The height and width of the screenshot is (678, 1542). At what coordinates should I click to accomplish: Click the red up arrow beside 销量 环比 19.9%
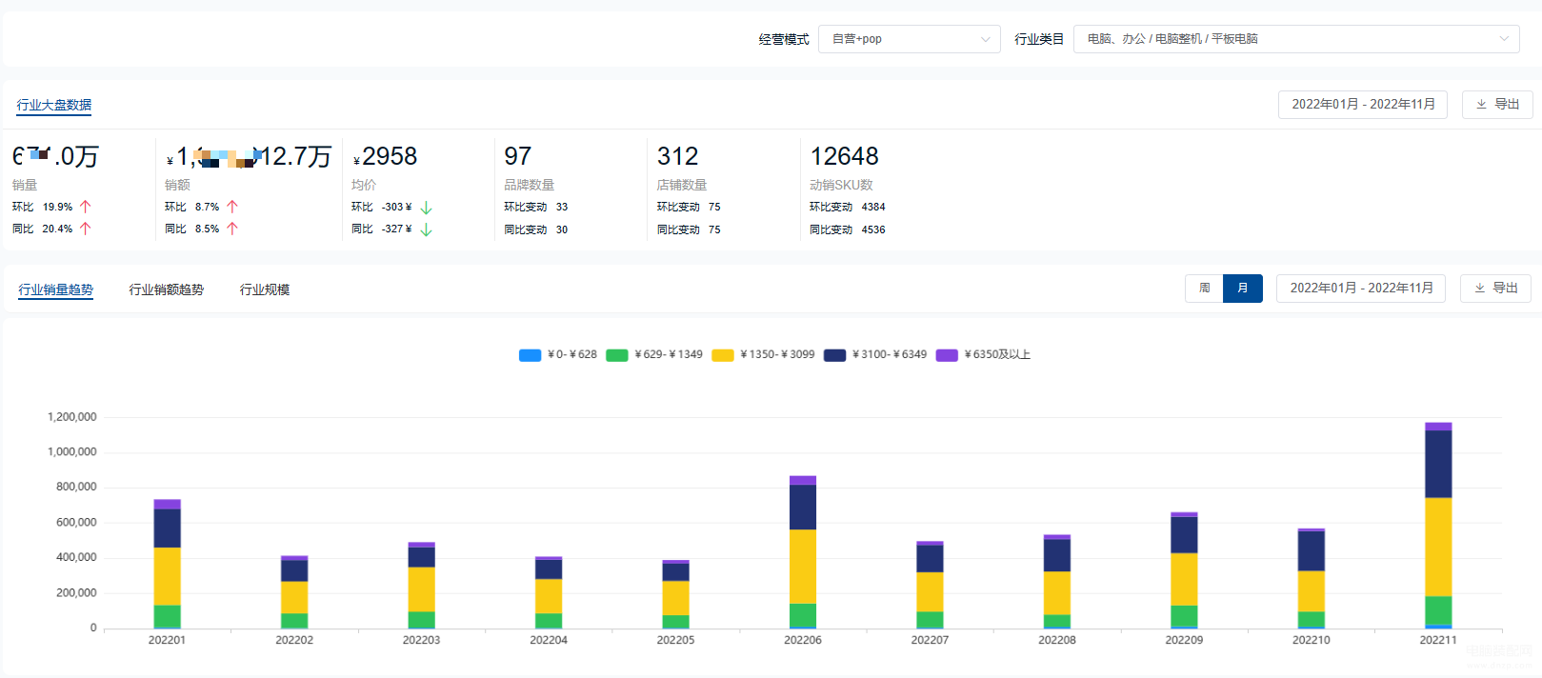click(x=85, y=207)
